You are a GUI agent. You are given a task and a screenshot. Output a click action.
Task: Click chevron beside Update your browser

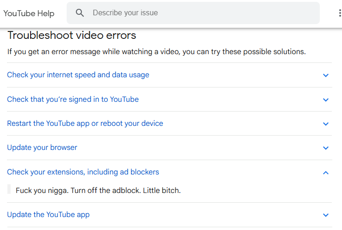pyautogui.click(x=326, y=148)
